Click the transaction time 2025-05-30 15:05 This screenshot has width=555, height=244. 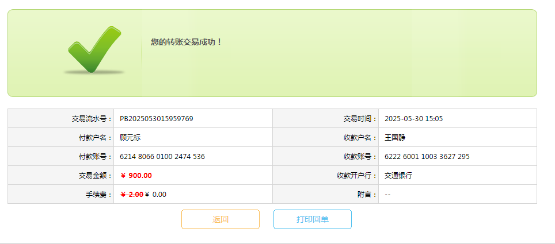click(413, 119)
